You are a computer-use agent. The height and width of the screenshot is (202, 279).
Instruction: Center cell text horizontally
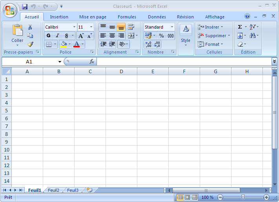[112, 36]
